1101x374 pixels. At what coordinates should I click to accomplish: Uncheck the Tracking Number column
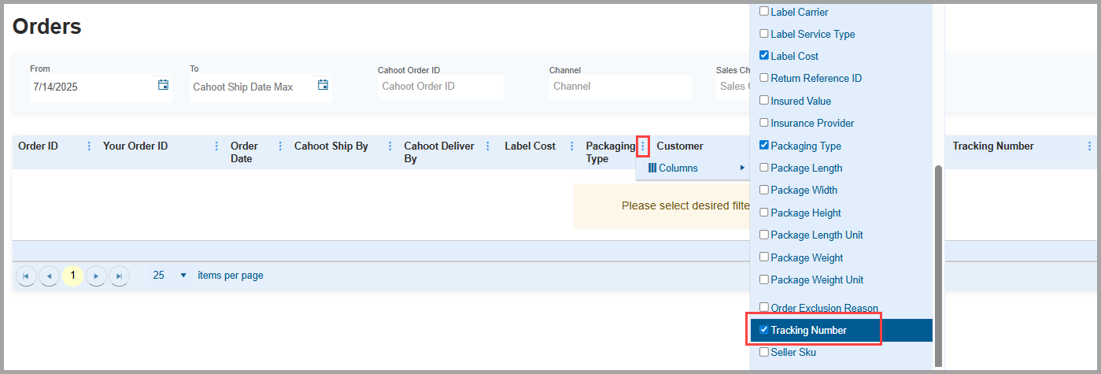pyautogui.click(x=763, y=330)
